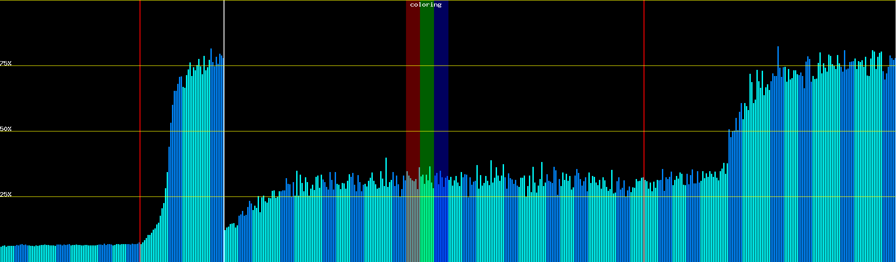
Task: Click the 50% axis label
Action: [x=6, y=129]
